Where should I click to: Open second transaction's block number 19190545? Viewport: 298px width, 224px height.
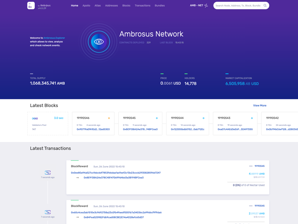click(259, 206)
